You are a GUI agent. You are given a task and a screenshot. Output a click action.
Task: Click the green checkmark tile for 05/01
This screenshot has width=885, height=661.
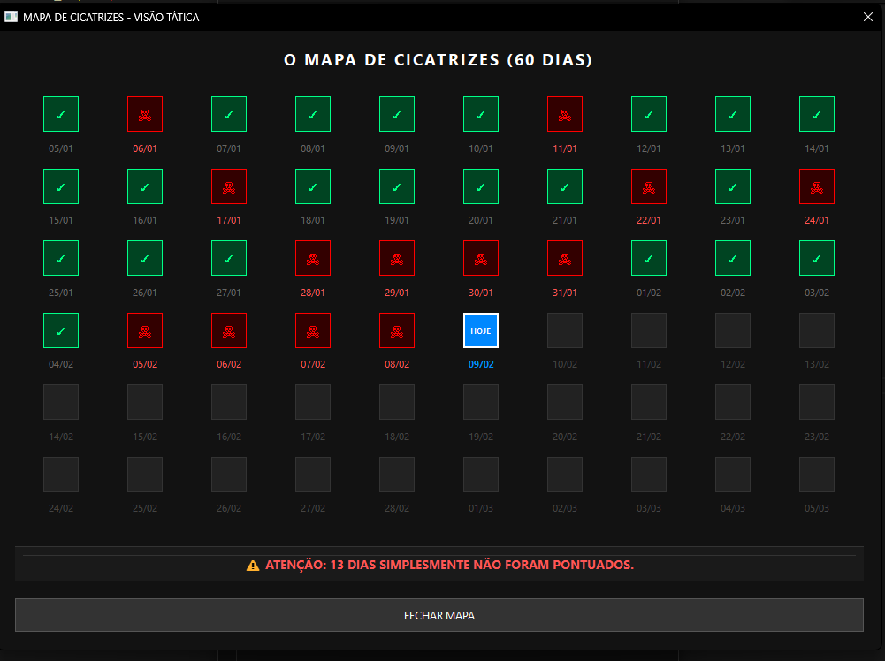61,114
